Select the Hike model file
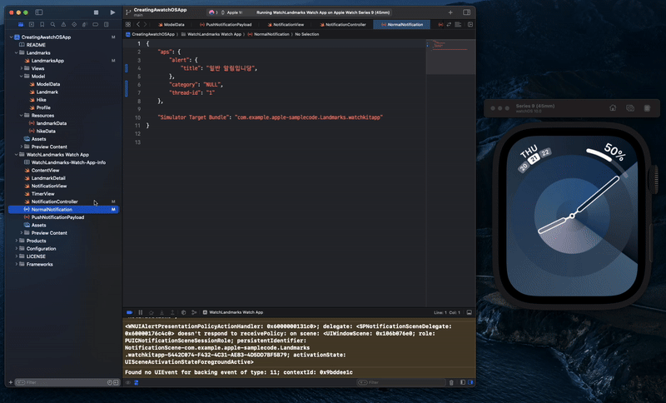Viewport: 666px width, 403px height. point(37,100)
